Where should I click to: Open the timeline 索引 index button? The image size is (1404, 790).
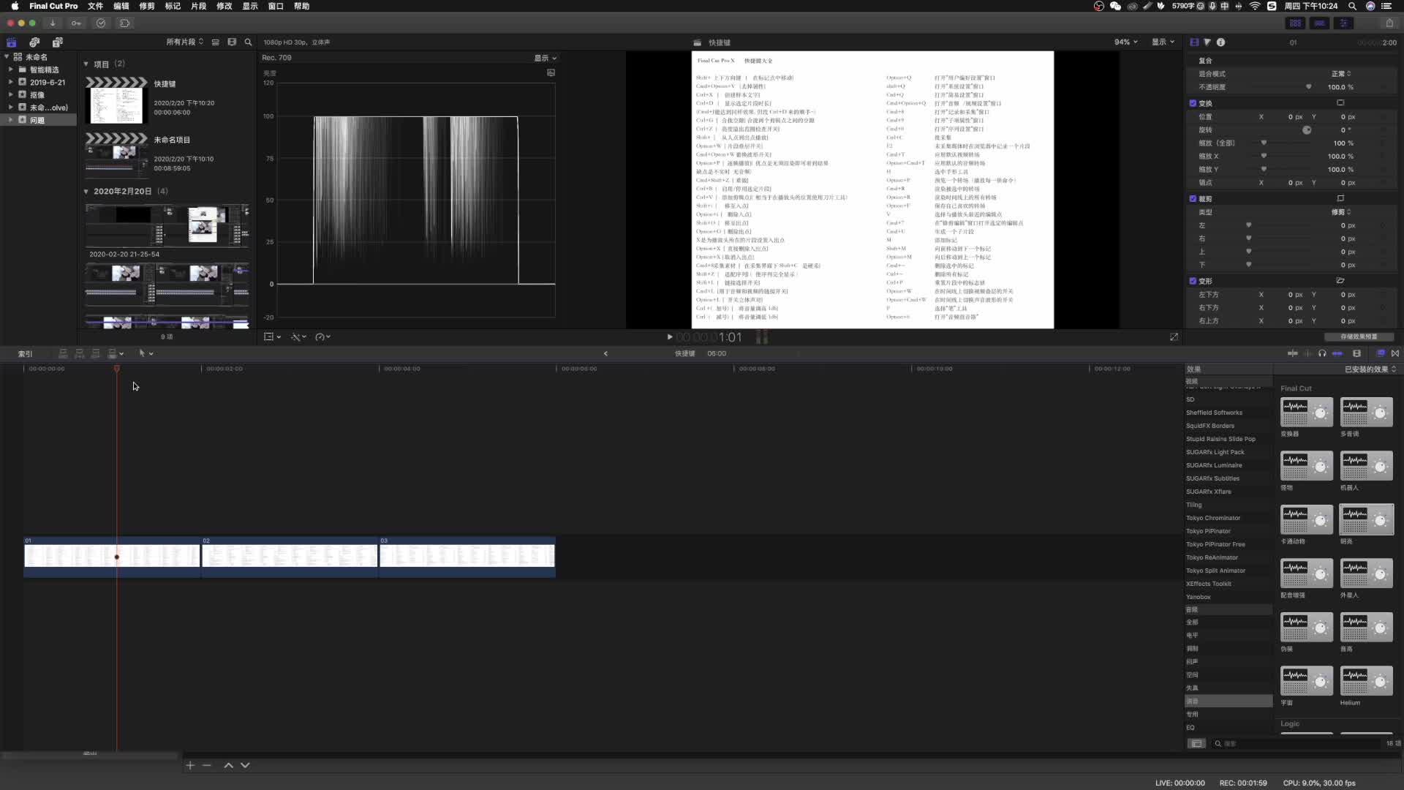click(x=26, y=354)
